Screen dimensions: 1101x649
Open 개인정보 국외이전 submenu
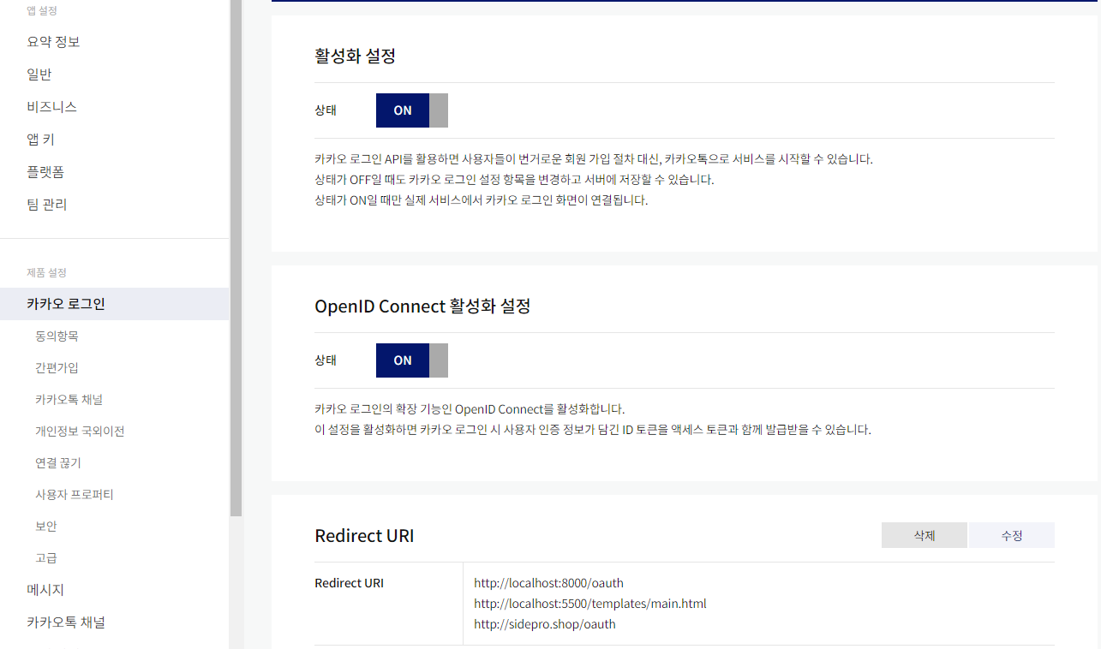click(80, 431)
